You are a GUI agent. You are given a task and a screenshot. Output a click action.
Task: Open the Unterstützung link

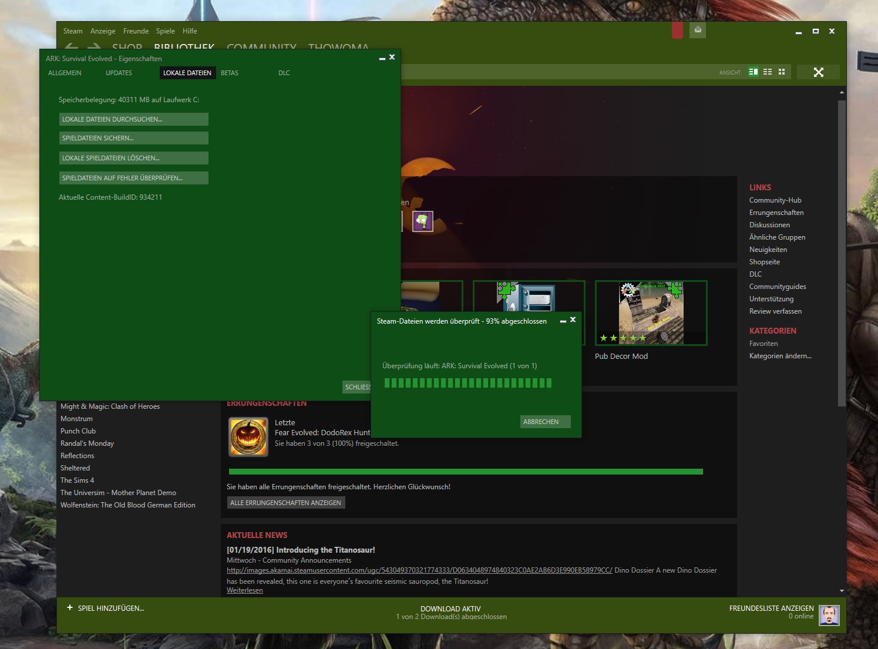tap(771, 299)
